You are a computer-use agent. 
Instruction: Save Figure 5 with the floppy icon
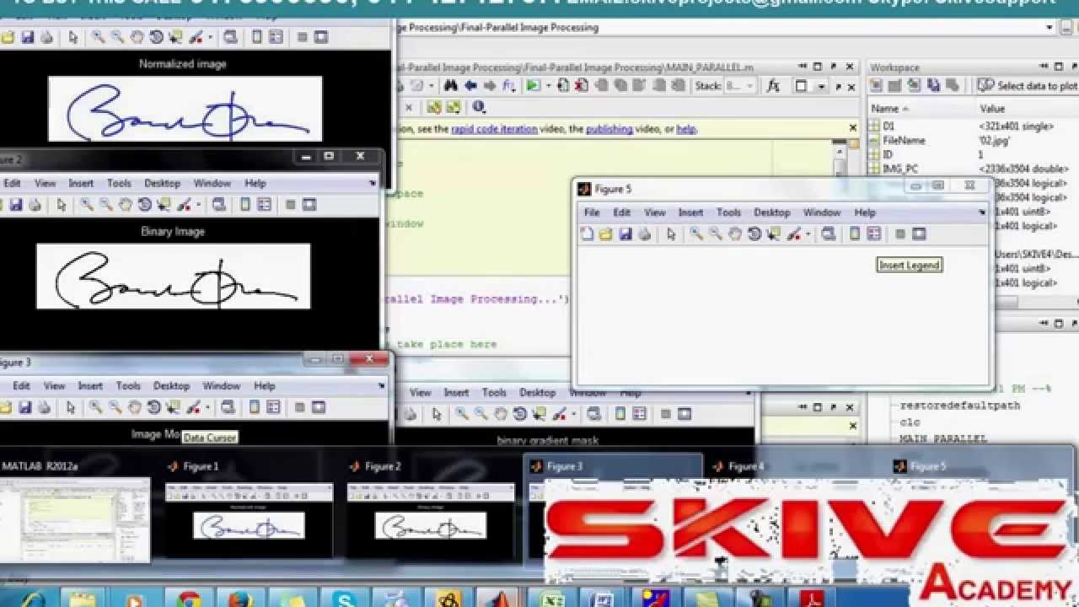tap(625, 234)
